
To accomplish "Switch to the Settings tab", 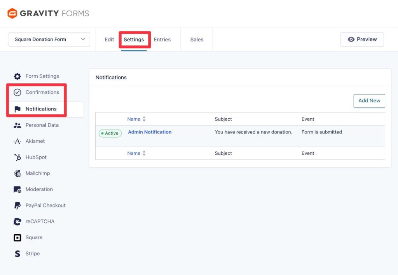I will 134,40.
